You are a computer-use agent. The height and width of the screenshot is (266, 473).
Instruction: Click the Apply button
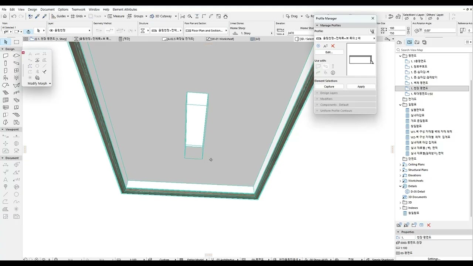(x=361, y=86)
